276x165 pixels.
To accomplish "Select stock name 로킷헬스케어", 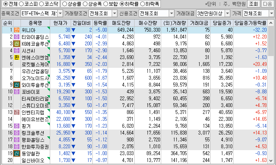I will click(x=35, y=64).
